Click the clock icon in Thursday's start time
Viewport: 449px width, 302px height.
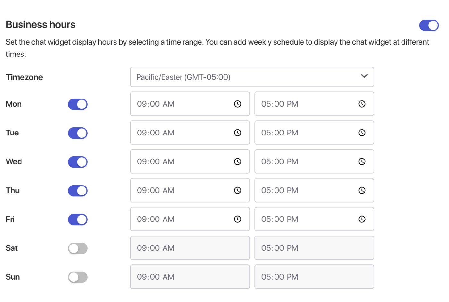[x=237, y=191]
